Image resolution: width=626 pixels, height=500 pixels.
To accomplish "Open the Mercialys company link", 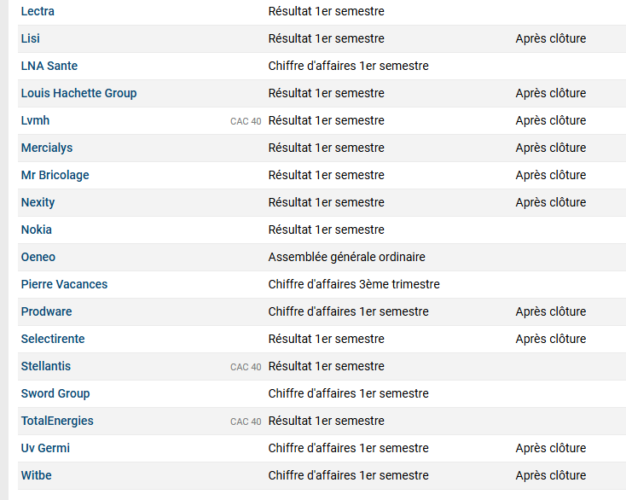I will (47, 148).
